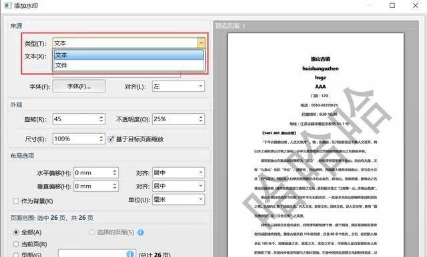Image resolution: width=427 pixels, height=257 pixels.
Task: Select 文本 in the open type list
Action: tap(129, 55)
